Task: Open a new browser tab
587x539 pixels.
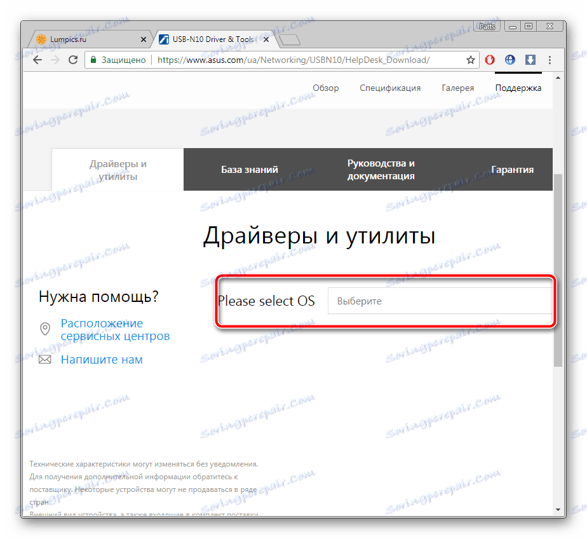Action: [x=290, y=39]
